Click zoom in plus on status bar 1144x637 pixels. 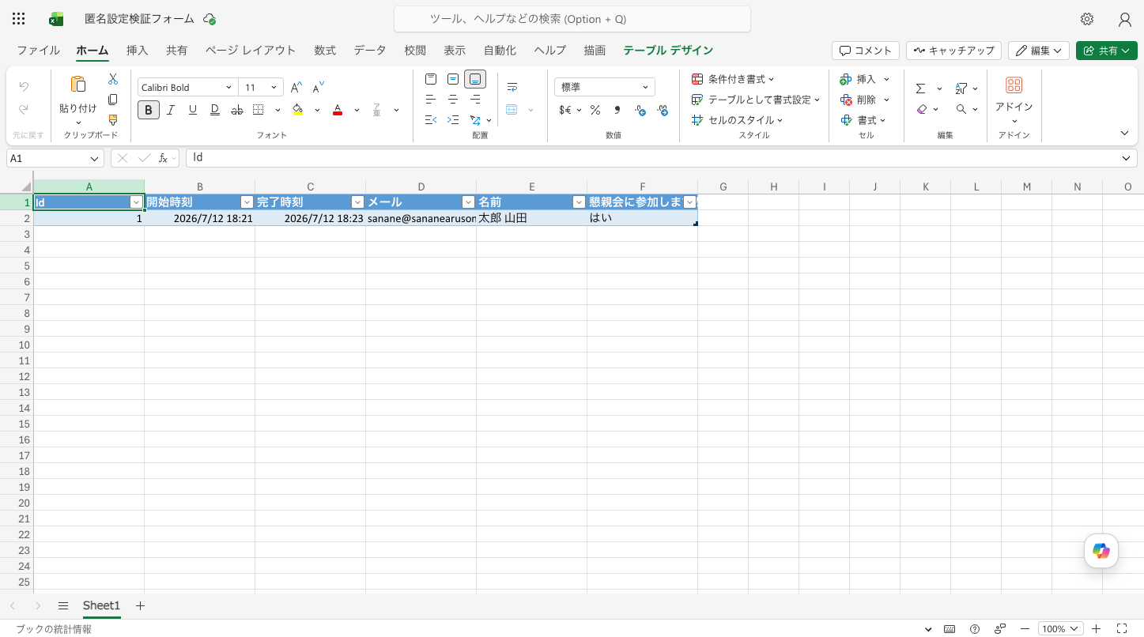[1097, 629]
